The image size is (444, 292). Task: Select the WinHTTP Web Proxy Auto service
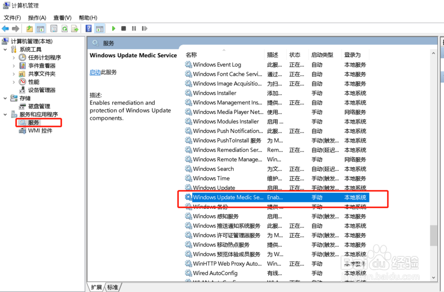pos(277,264)
